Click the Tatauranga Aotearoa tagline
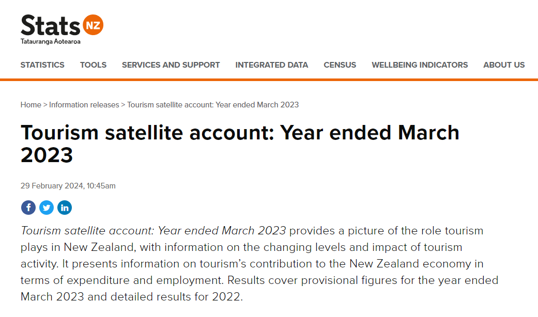The width and height of the screenshot is (538, 317). 51,41
